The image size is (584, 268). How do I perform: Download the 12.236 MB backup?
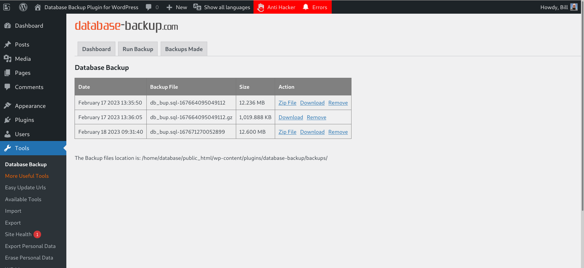pyautogui.click(x=312, y=103)
